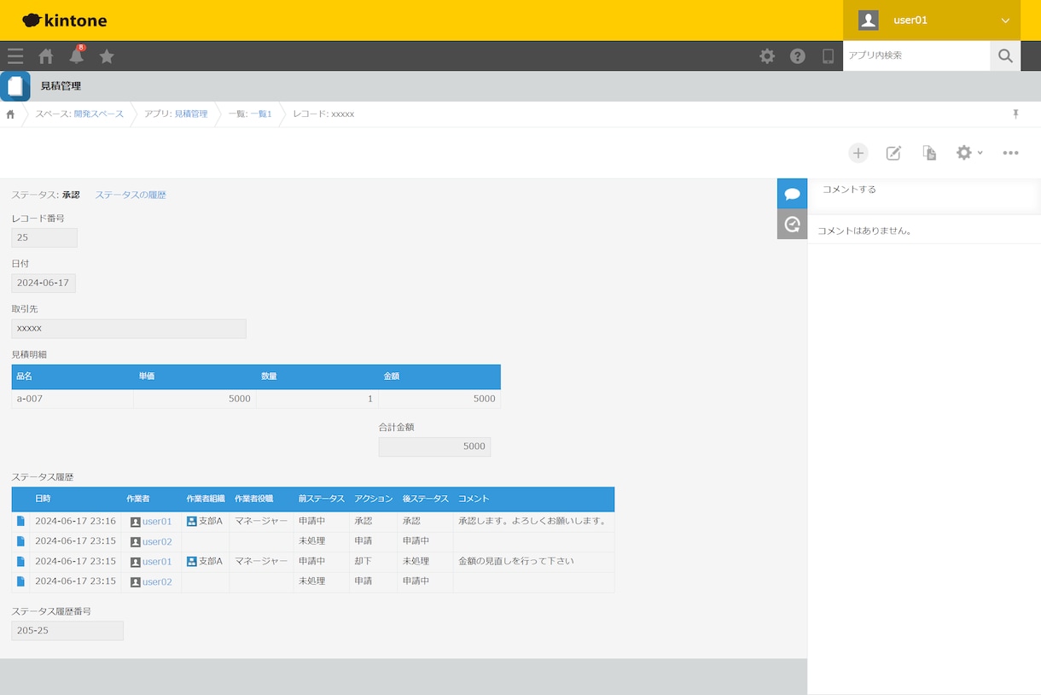Edit this record with pencil icon
Viewport: 1041px width, 695px height.
893,153
